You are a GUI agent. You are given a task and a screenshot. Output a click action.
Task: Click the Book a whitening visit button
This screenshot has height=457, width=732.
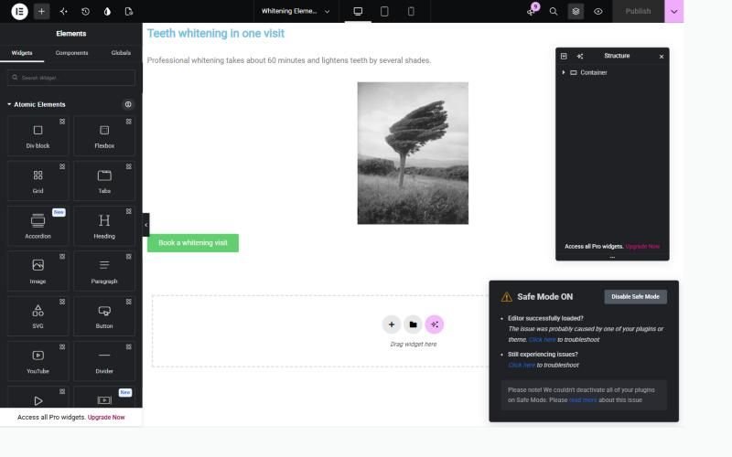click(x=193, y=243)
